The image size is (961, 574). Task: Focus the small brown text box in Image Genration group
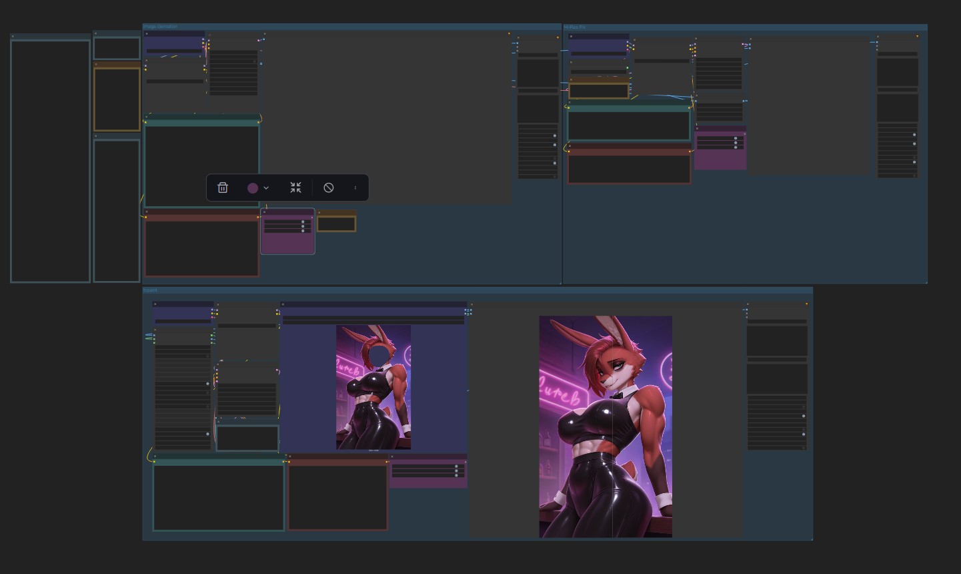pyautogui.click(x=336, y=224)
